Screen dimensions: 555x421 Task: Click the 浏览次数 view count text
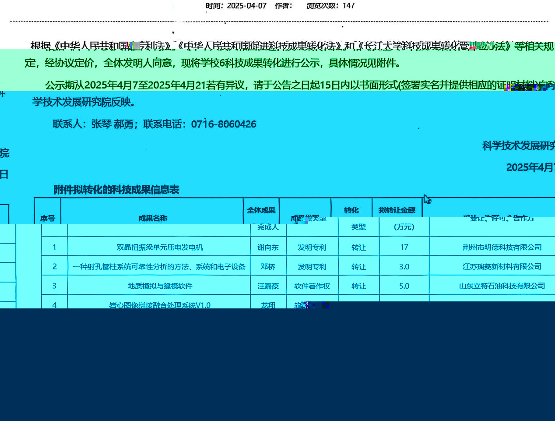[x=330, y=6]
